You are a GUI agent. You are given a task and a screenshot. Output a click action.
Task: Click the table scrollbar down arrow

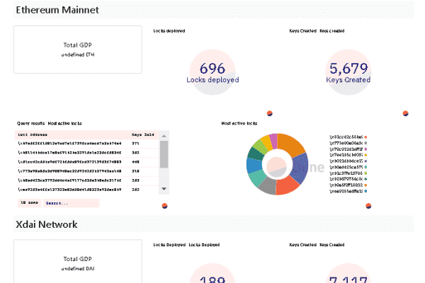[x=164, y=189]
